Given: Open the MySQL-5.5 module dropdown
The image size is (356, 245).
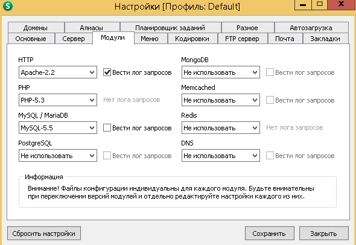Looking at the screenshot, I should tap(58, 127).
